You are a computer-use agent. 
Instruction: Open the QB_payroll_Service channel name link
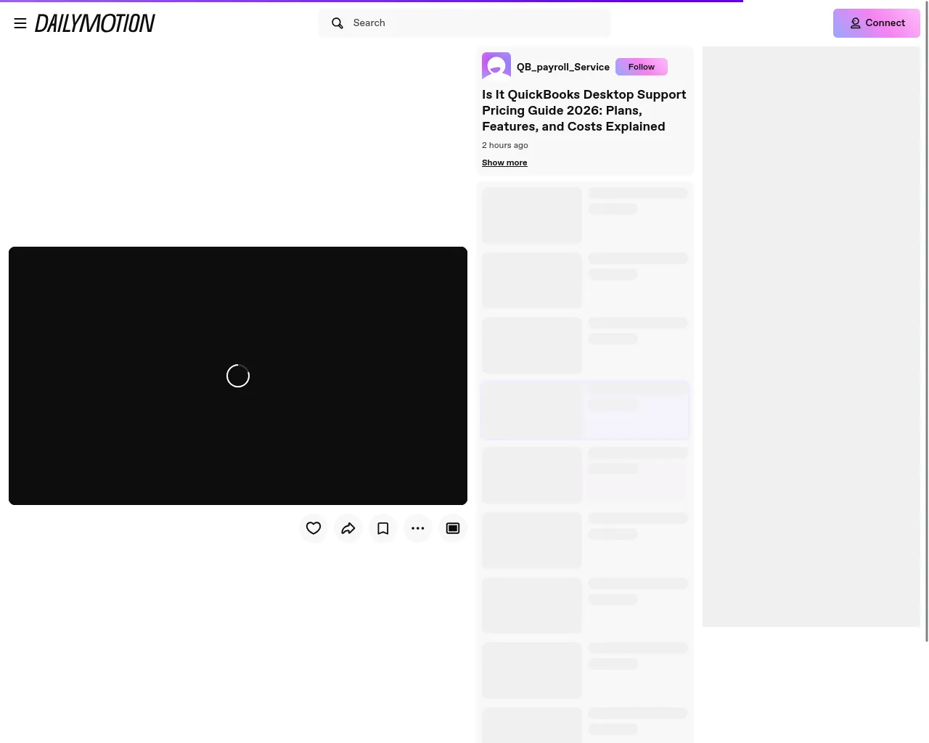click(x=563, y=67)
